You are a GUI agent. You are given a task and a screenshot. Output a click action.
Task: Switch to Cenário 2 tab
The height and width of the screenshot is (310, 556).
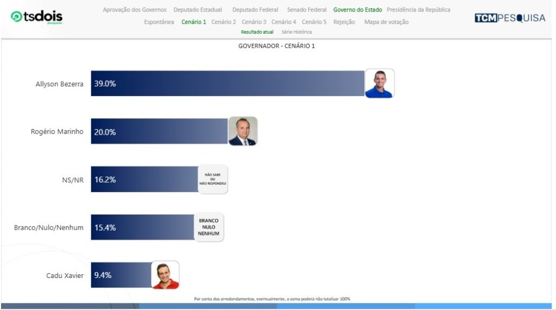[224, 22]
